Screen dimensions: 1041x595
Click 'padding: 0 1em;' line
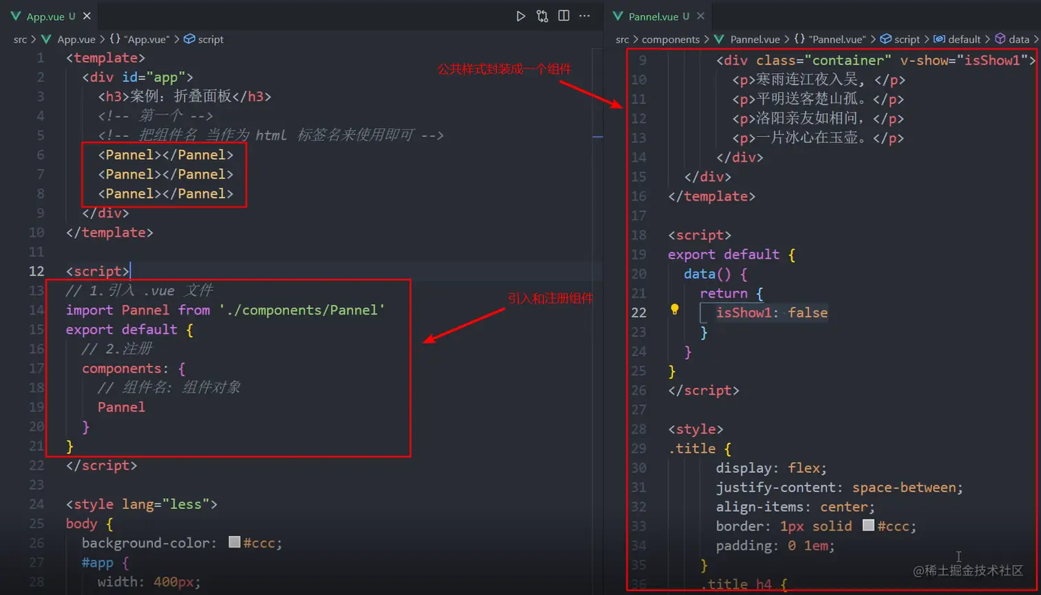click(x=775, y=545)
